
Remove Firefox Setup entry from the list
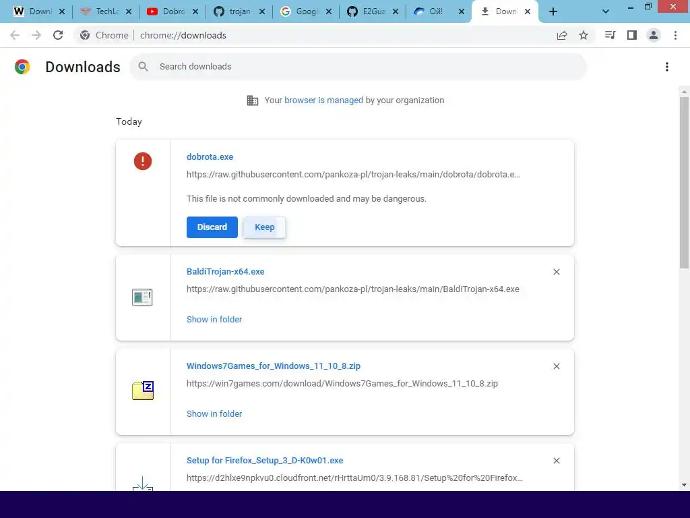click(556, 460)
